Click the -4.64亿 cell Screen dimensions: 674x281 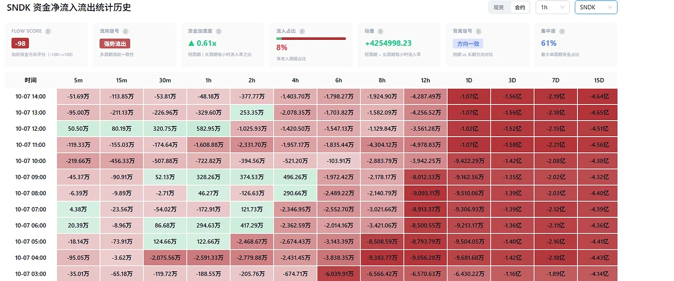(x=597, y=96)
